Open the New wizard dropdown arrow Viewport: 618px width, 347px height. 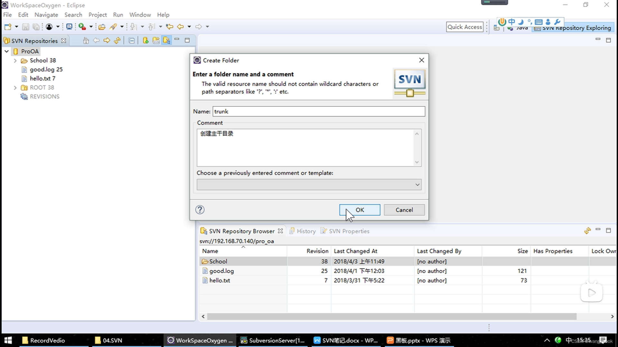pyautogui.click(x=16, y=27)
